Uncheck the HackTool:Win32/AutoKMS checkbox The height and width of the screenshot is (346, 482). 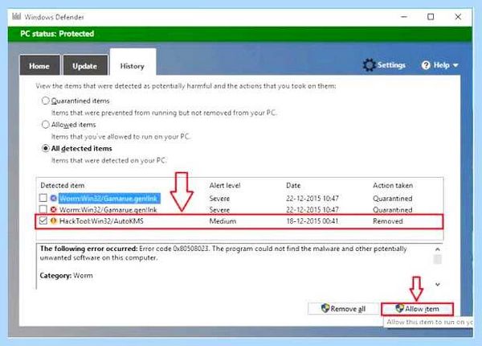tap(43, 220)
